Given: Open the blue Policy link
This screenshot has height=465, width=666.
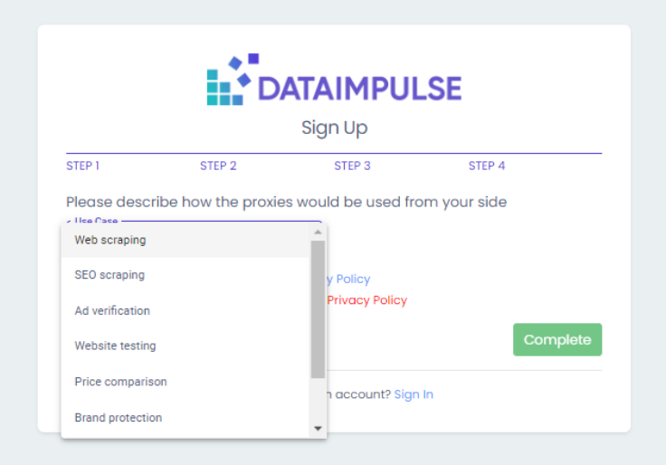Looking at the screenshot, I should coord(348,279).
